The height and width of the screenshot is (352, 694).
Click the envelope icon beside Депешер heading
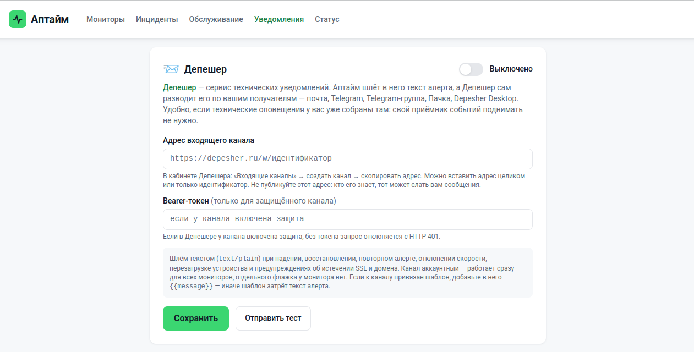click(x=171, y=69)
